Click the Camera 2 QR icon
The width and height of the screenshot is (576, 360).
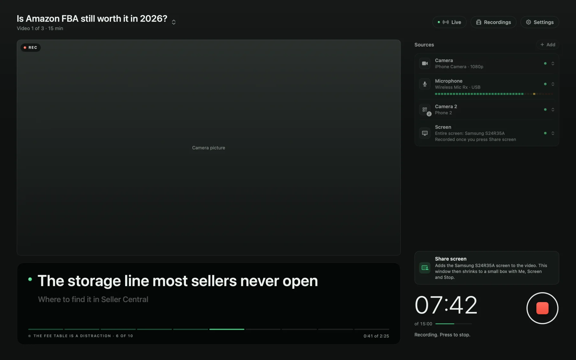(425, 109)
